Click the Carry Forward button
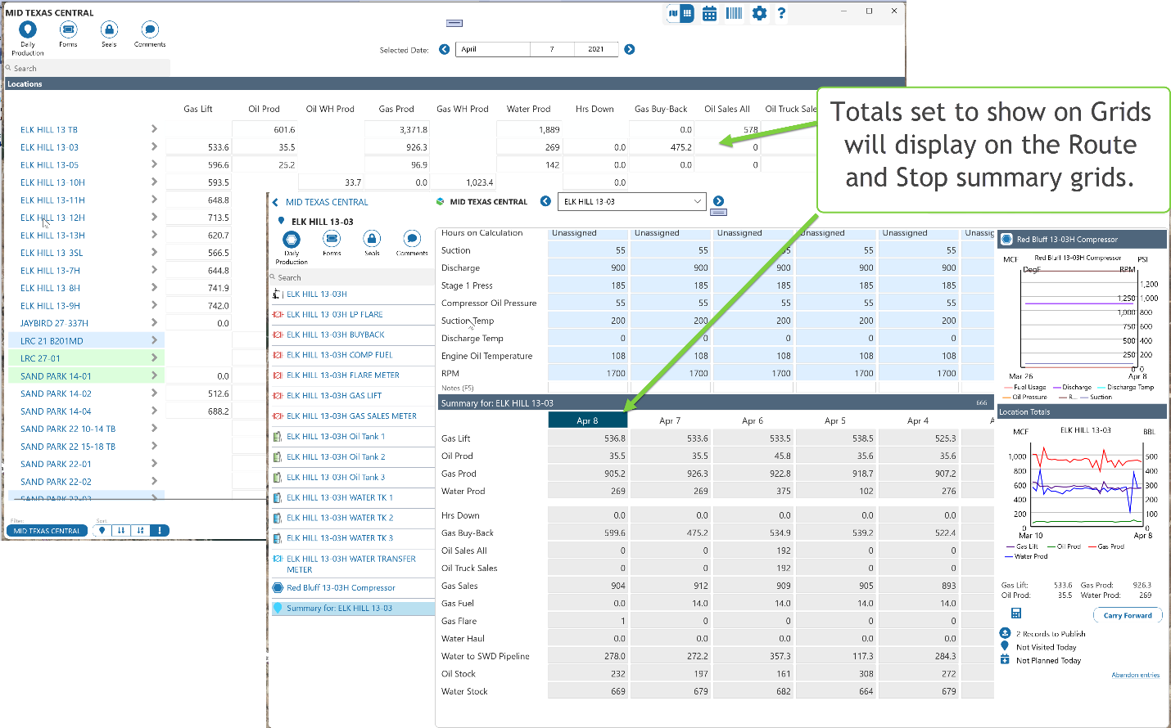This screenshot has width=1171, height=728. (1127, 615)
